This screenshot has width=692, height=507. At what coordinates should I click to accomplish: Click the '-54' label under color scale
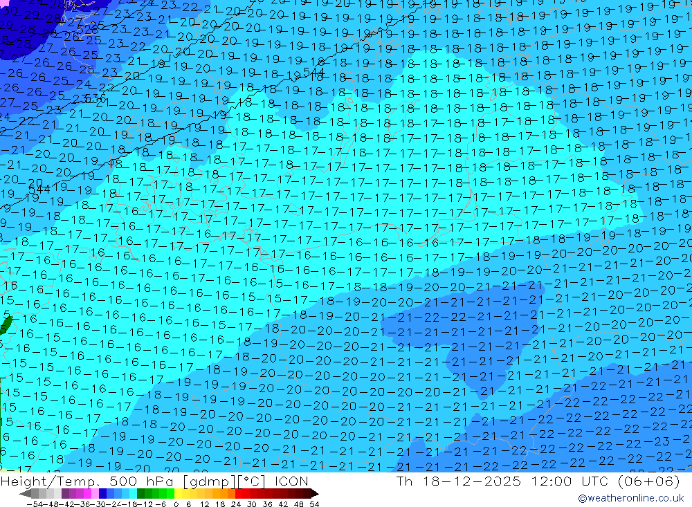[x=35, y=504]
